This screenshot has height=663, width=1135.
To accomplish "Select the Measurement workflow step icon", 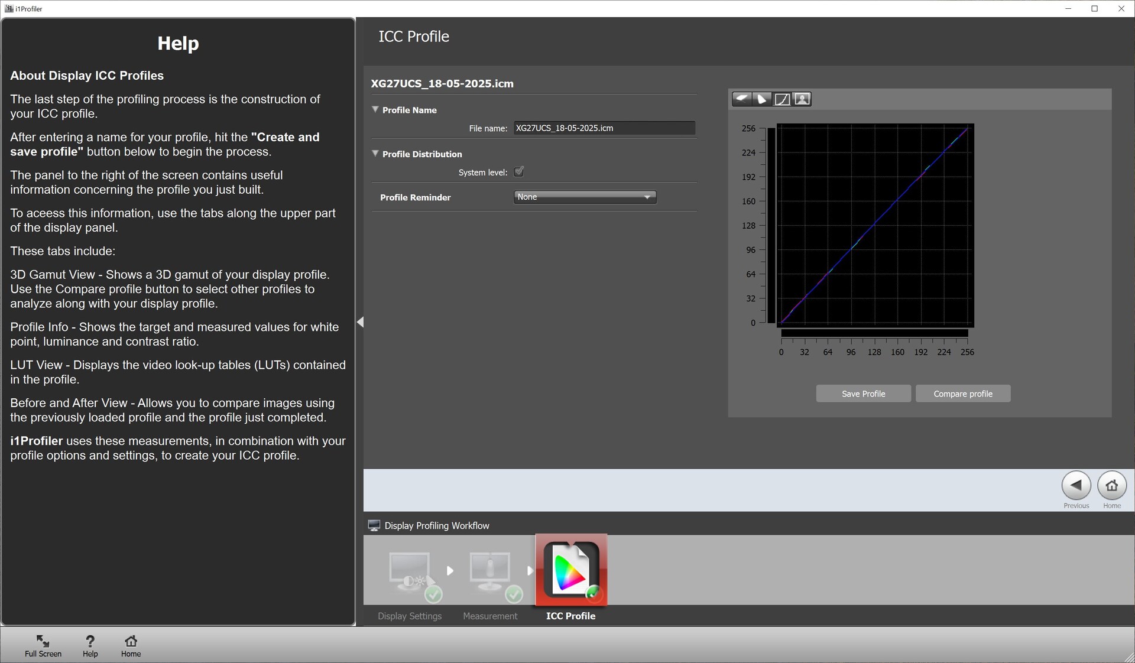I will coord(495,576).
